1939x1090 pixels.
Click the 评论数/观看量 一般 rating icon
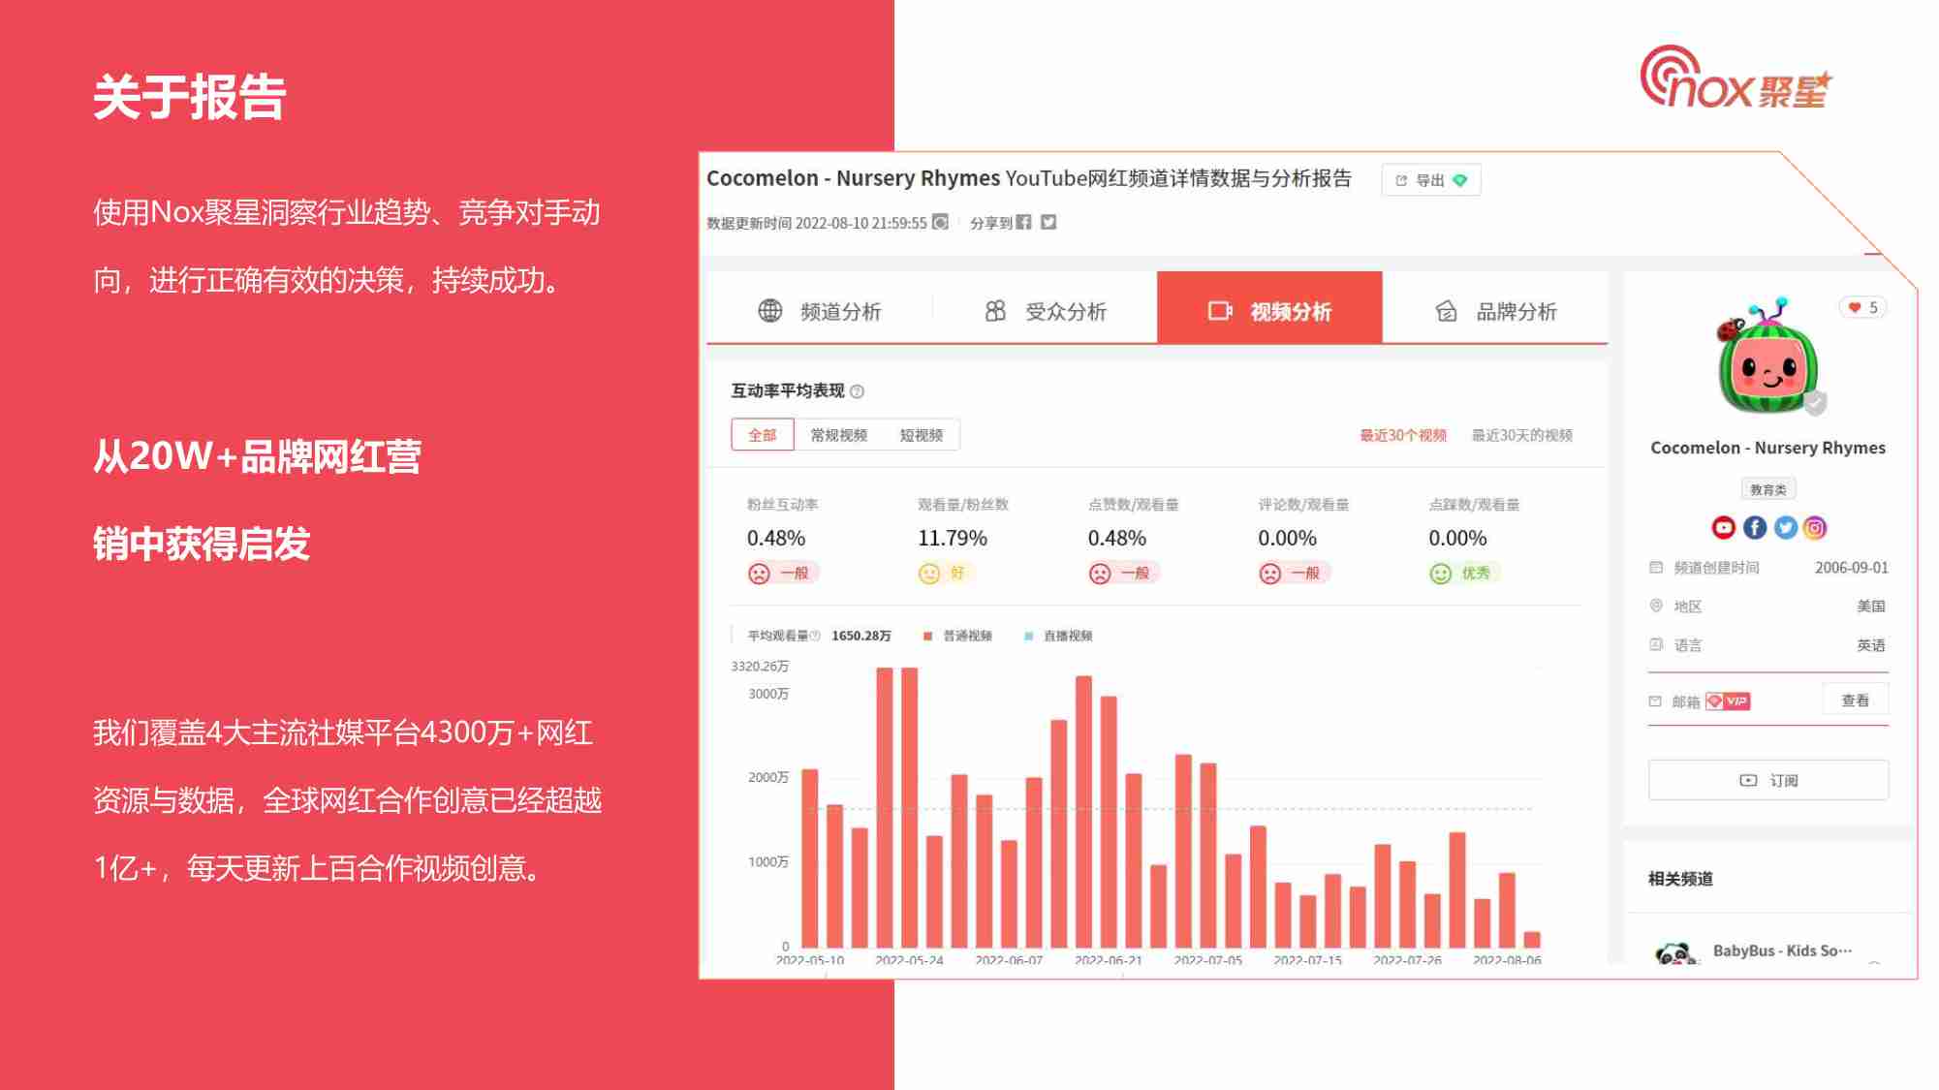(x=1270, y=574)
